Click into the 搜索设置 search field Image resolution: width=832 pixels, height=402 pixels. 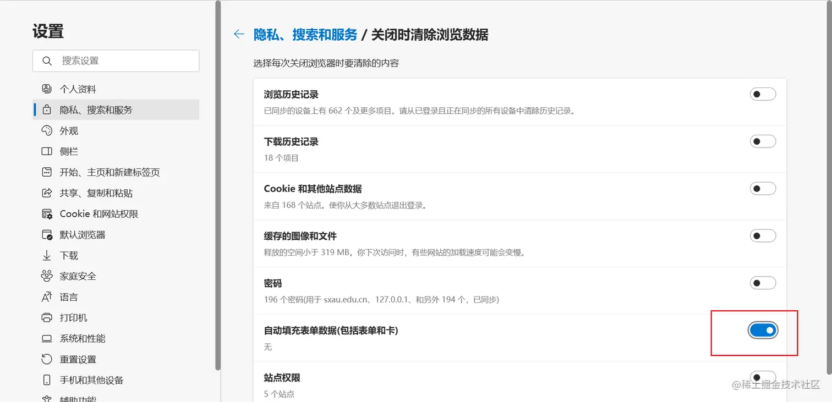[x=116, y=60]
